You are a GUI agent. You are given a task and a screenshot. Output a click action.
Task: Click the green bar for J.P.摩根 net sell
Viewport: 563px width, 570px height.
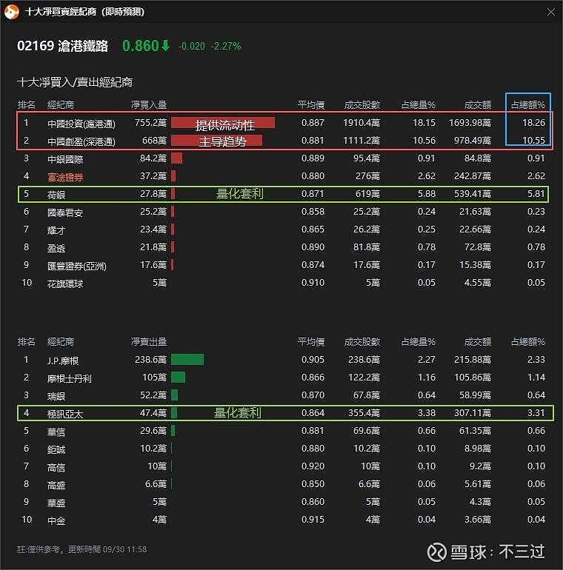click(x=187, y=360)
